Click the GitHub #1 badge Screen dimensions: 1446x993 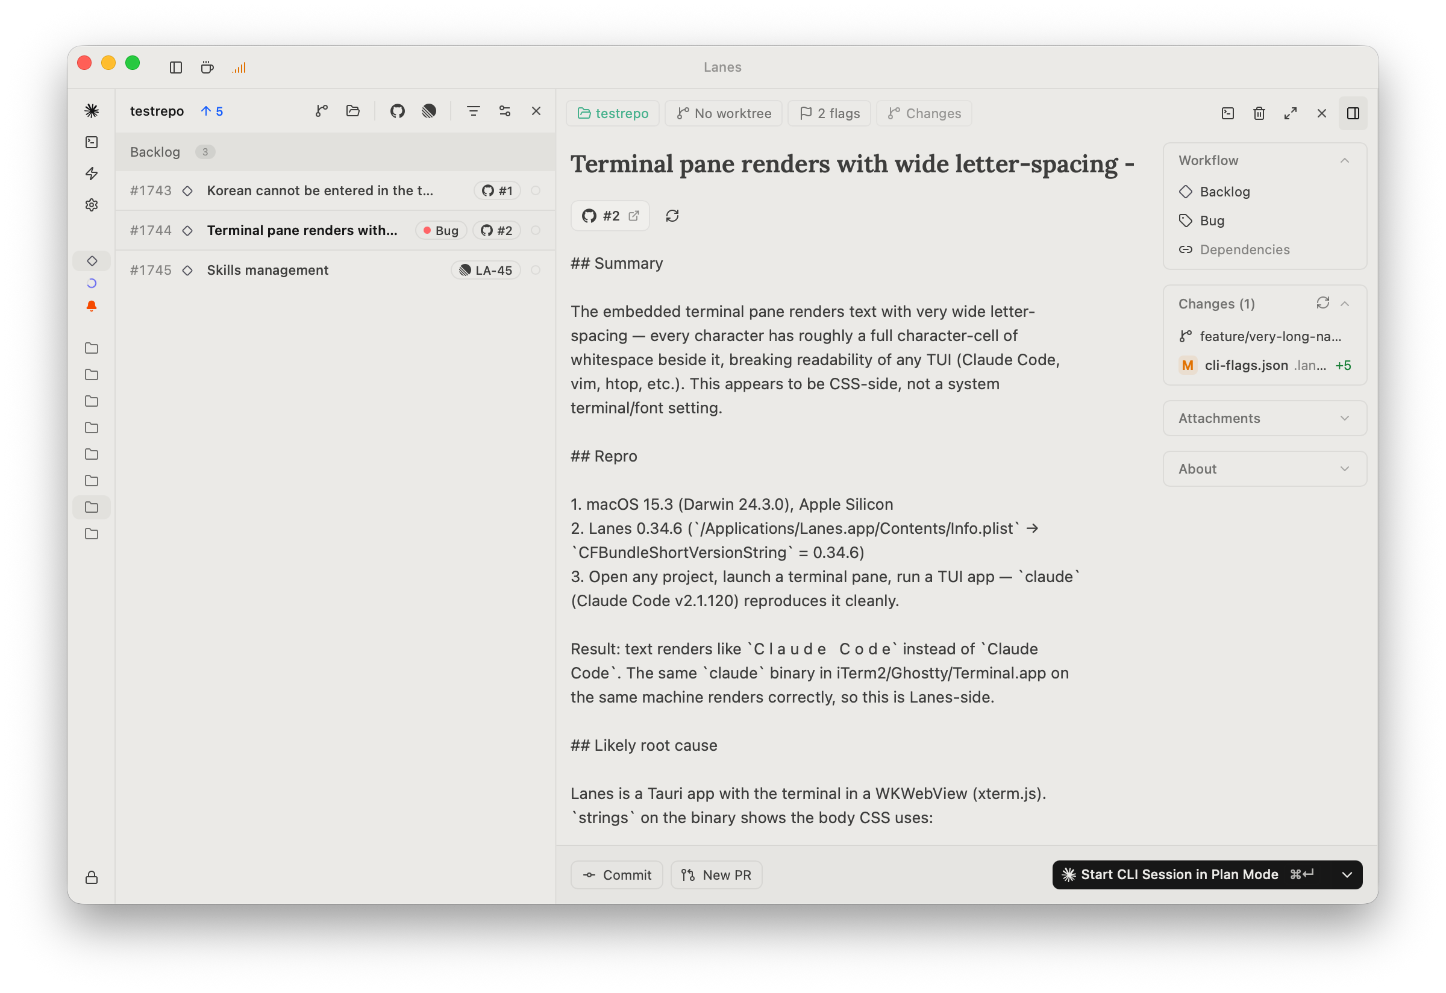497,190
